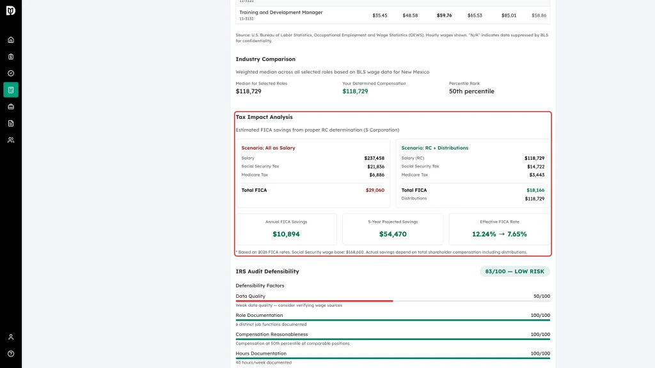Viewport: 655px width, 368px height.
Task: Click the $35.45 wage cell
Action: [380, 15]
